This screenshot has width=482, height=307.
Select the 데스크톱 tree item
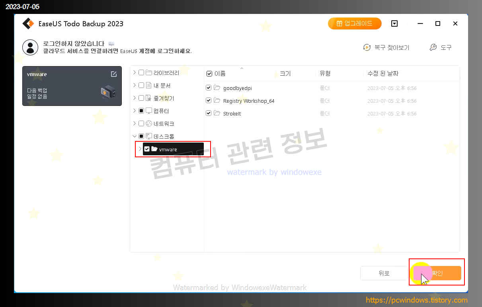(x=164, y=137)
